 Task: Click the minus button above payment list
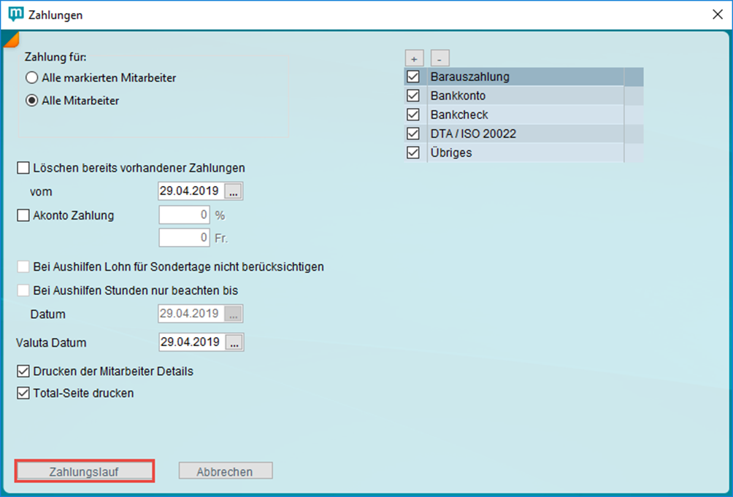click(x=440, y=58)
